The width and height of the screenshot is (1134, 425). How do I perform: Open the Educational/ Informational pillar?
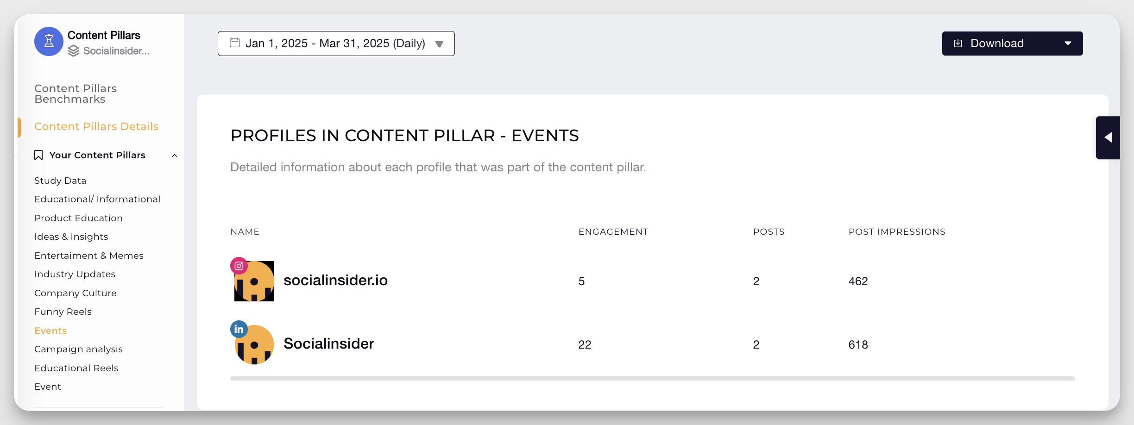point(97,199)
